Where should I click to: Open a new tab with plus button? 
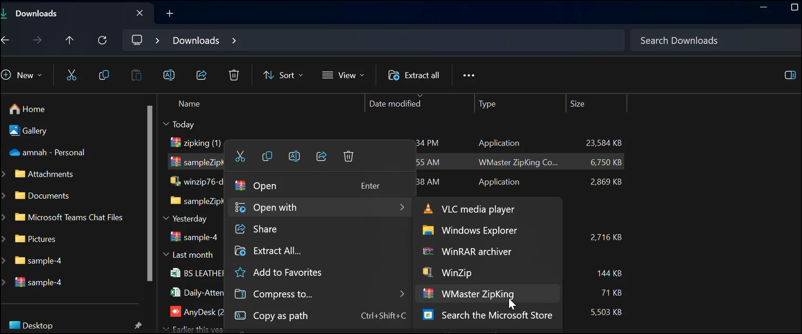point(170,13)
